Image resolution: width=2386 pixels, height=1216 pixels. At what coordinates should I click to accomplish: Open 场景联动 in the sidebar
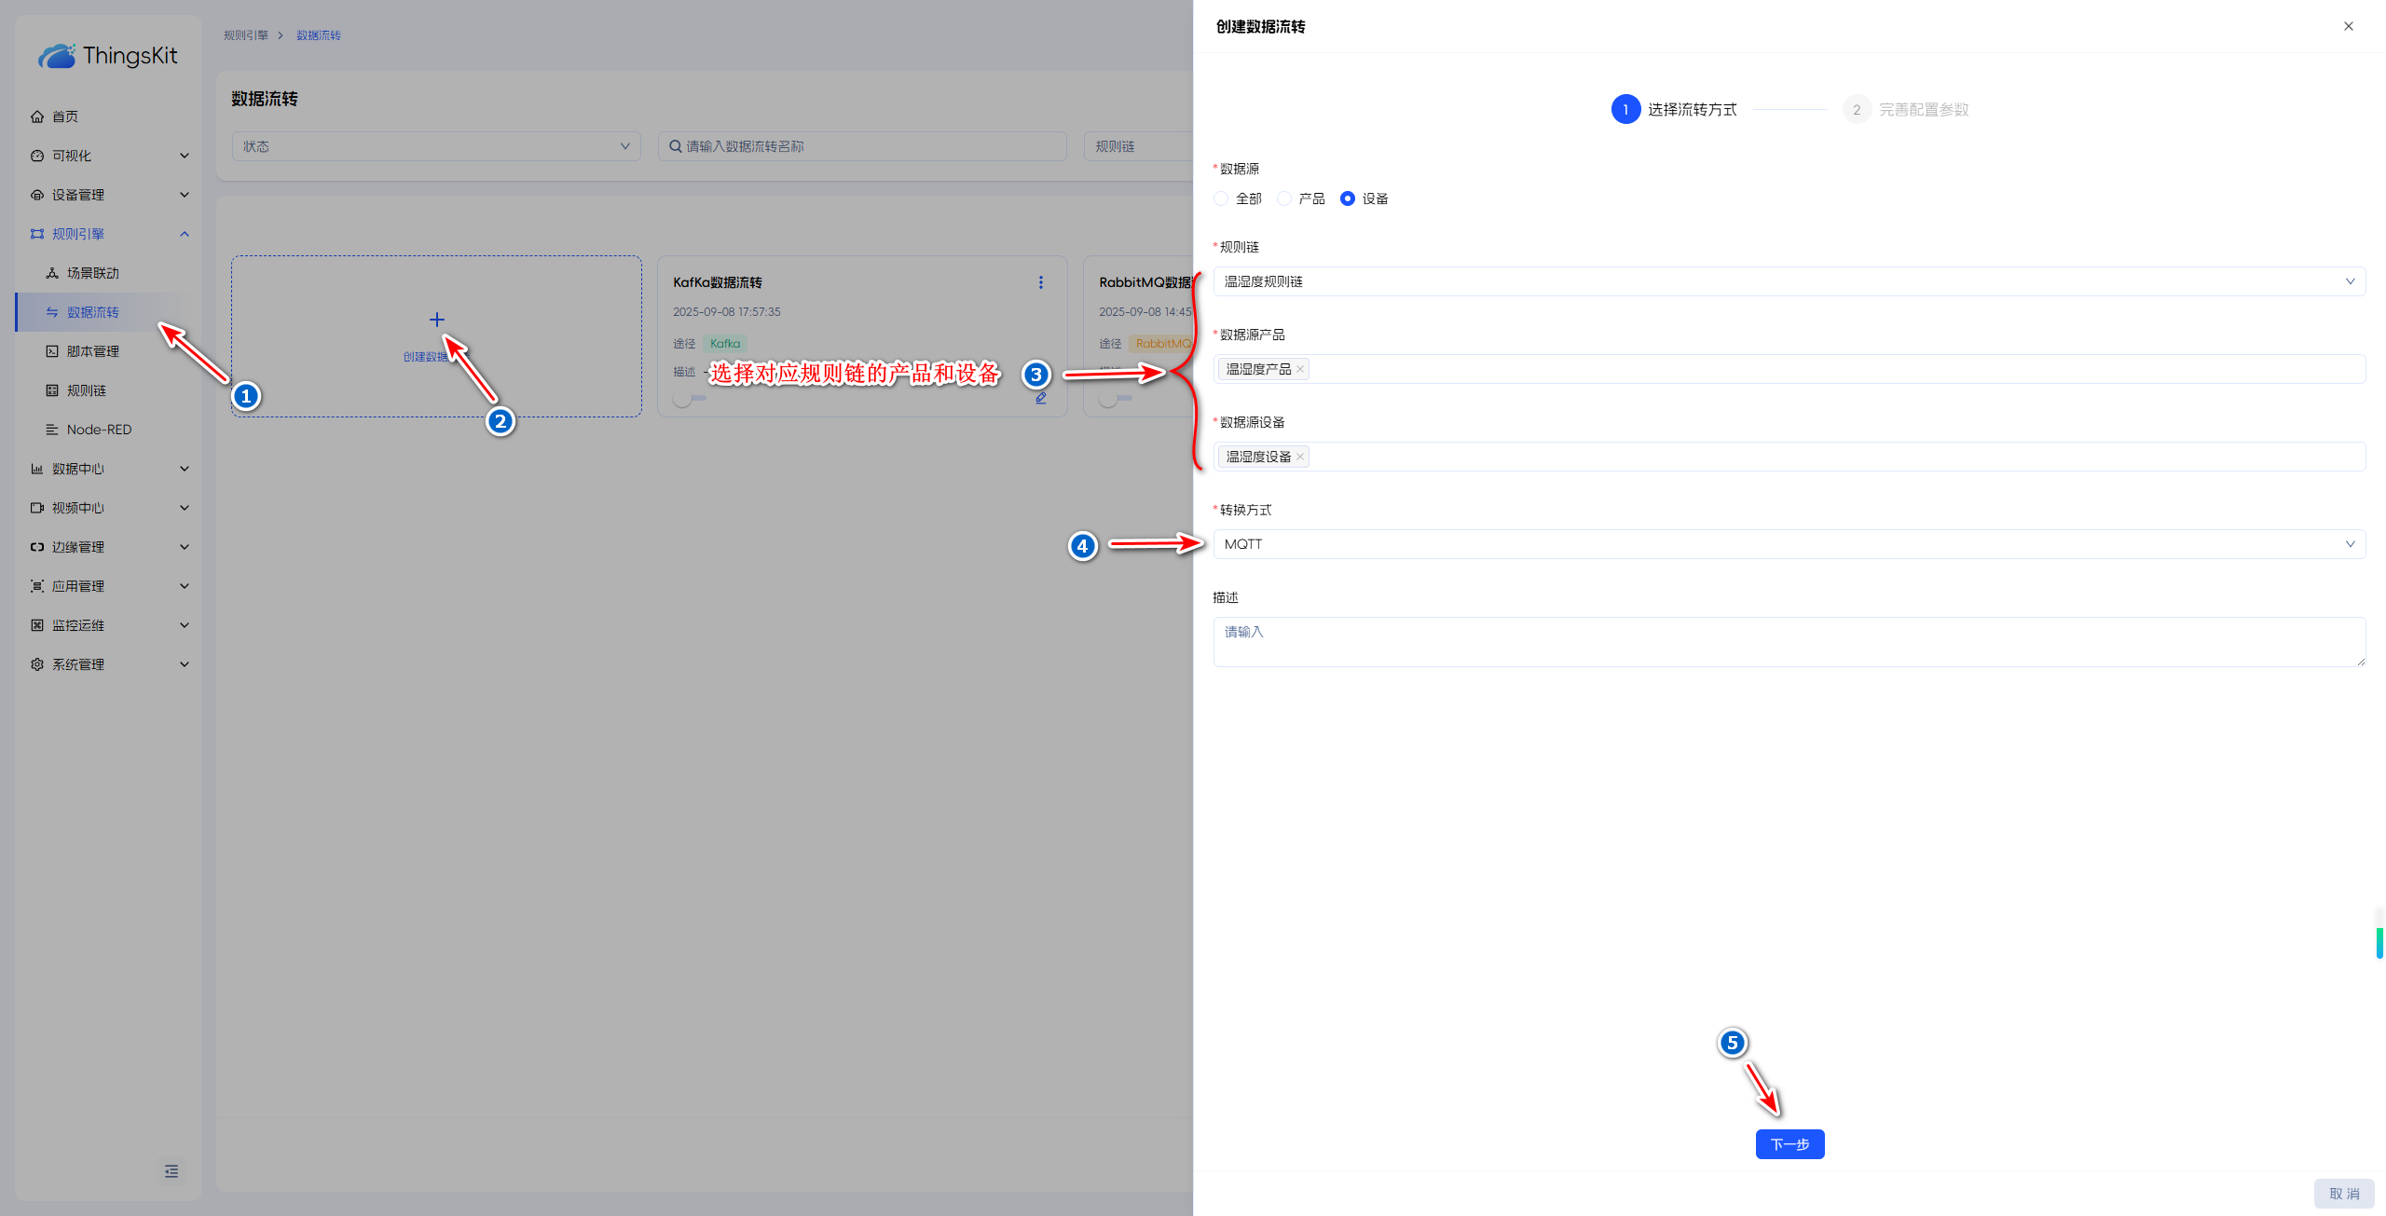[92, 273]
